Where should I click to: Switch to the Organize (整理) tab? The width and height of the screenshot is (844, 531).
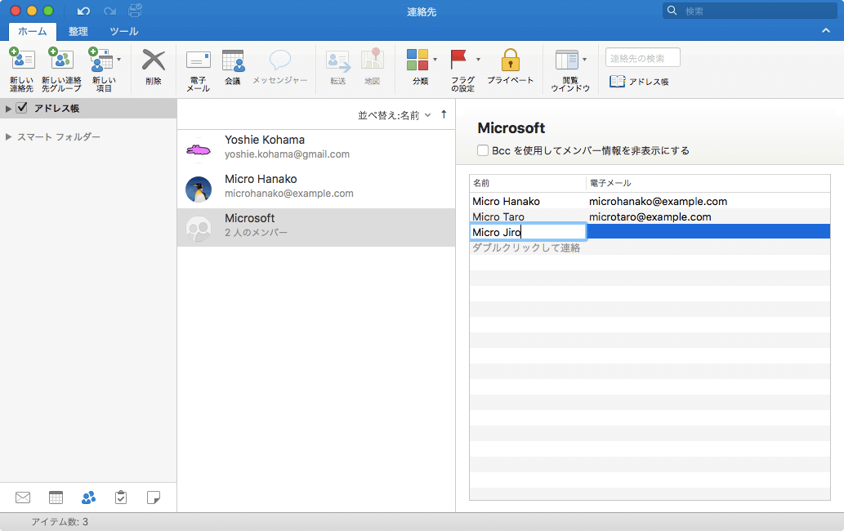coord(78,31)
